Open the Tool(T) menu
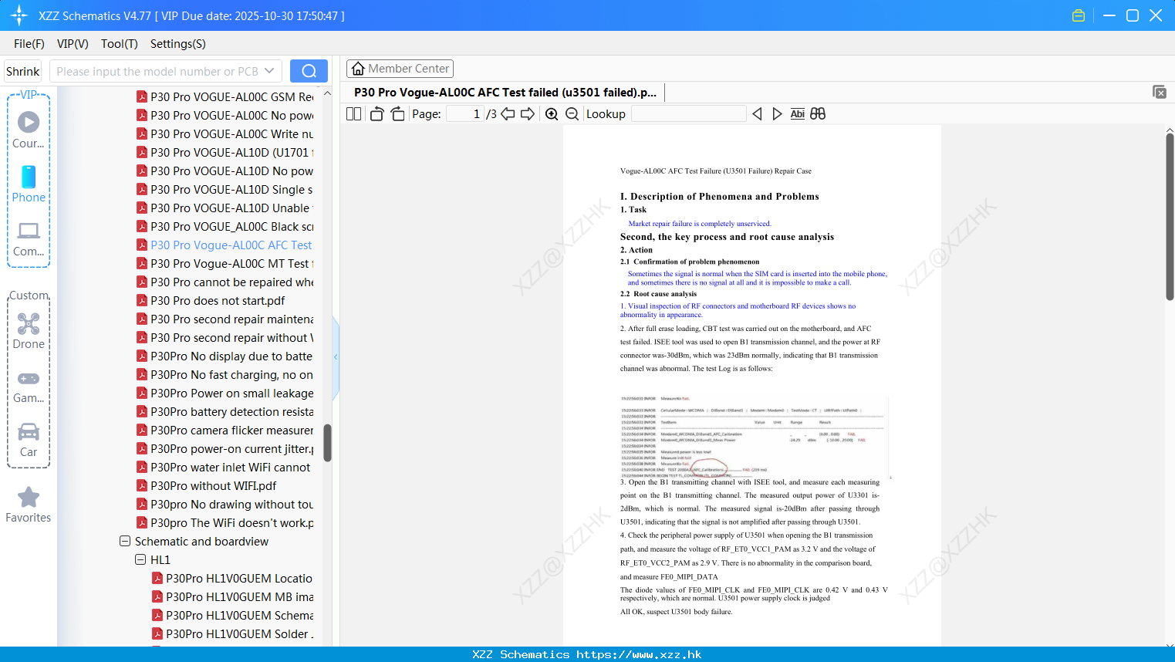 click(x=120, y=44)
